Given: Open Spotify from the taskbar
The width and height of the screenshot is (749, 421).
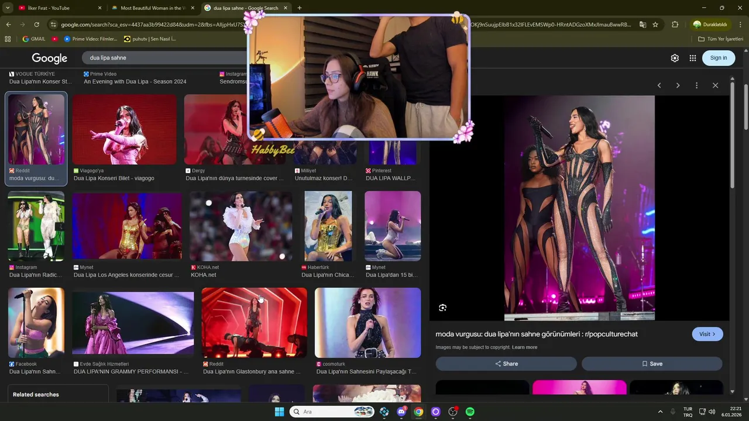Looking at the screenshot, I should pyautogui.click(x=470, y=412).
